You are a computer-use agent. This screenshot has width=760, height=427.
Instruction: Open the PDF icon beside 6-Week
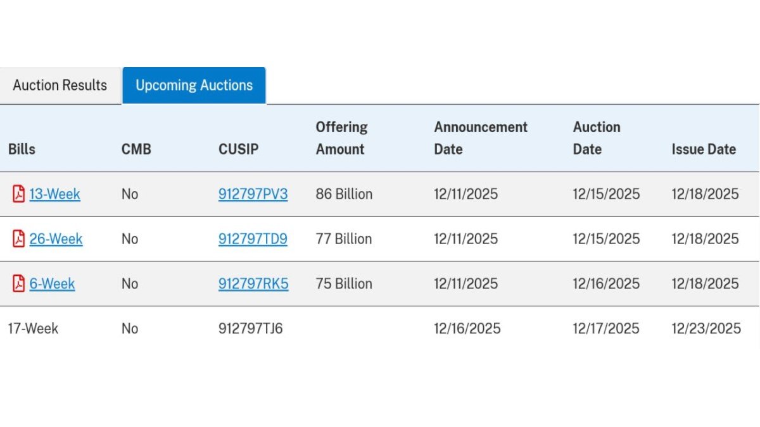tap(18, 284)
